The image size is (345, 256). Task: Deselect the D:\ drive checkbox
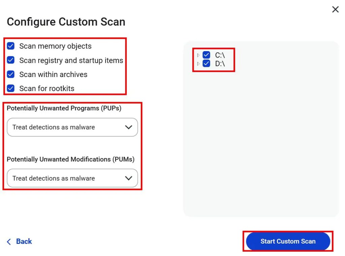coord(206,64)
